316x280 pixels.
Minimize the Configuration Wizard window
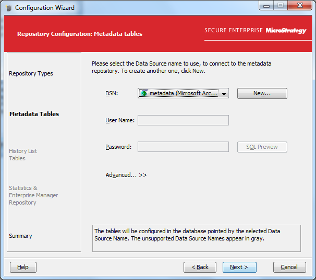point(266,6)
